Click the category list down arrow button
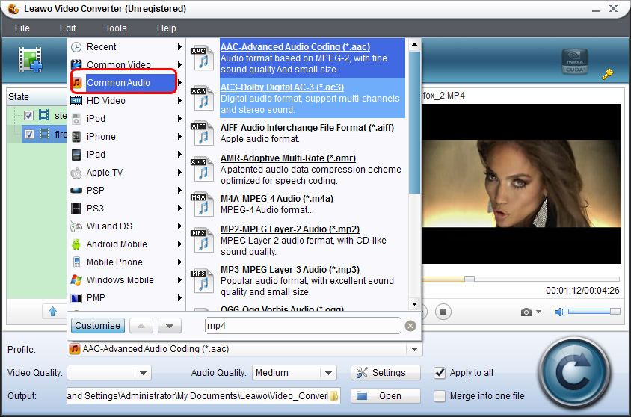 (x=170, y=326)
